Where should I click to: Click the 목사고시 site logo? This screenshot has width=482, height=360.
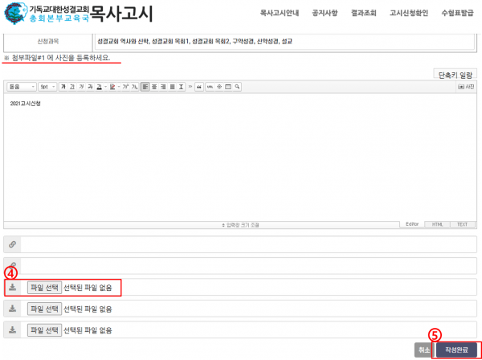pos(78,13)
